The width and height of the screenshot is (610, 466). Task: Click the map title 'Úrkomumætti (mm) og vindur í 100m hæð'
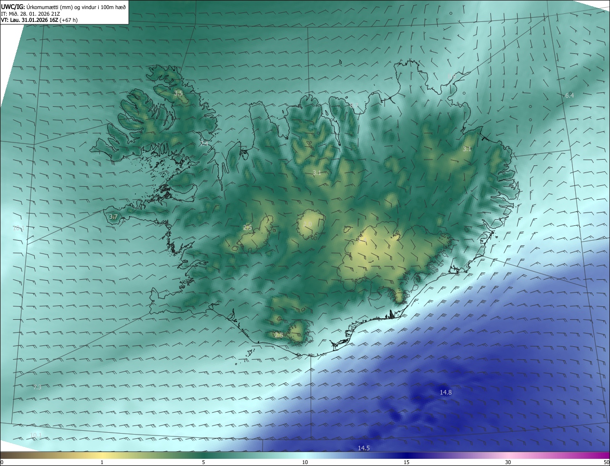[x=76, y=7]
